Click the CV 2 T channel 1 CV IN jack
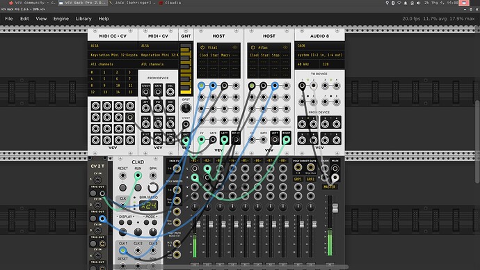 [x=97, y=180]
